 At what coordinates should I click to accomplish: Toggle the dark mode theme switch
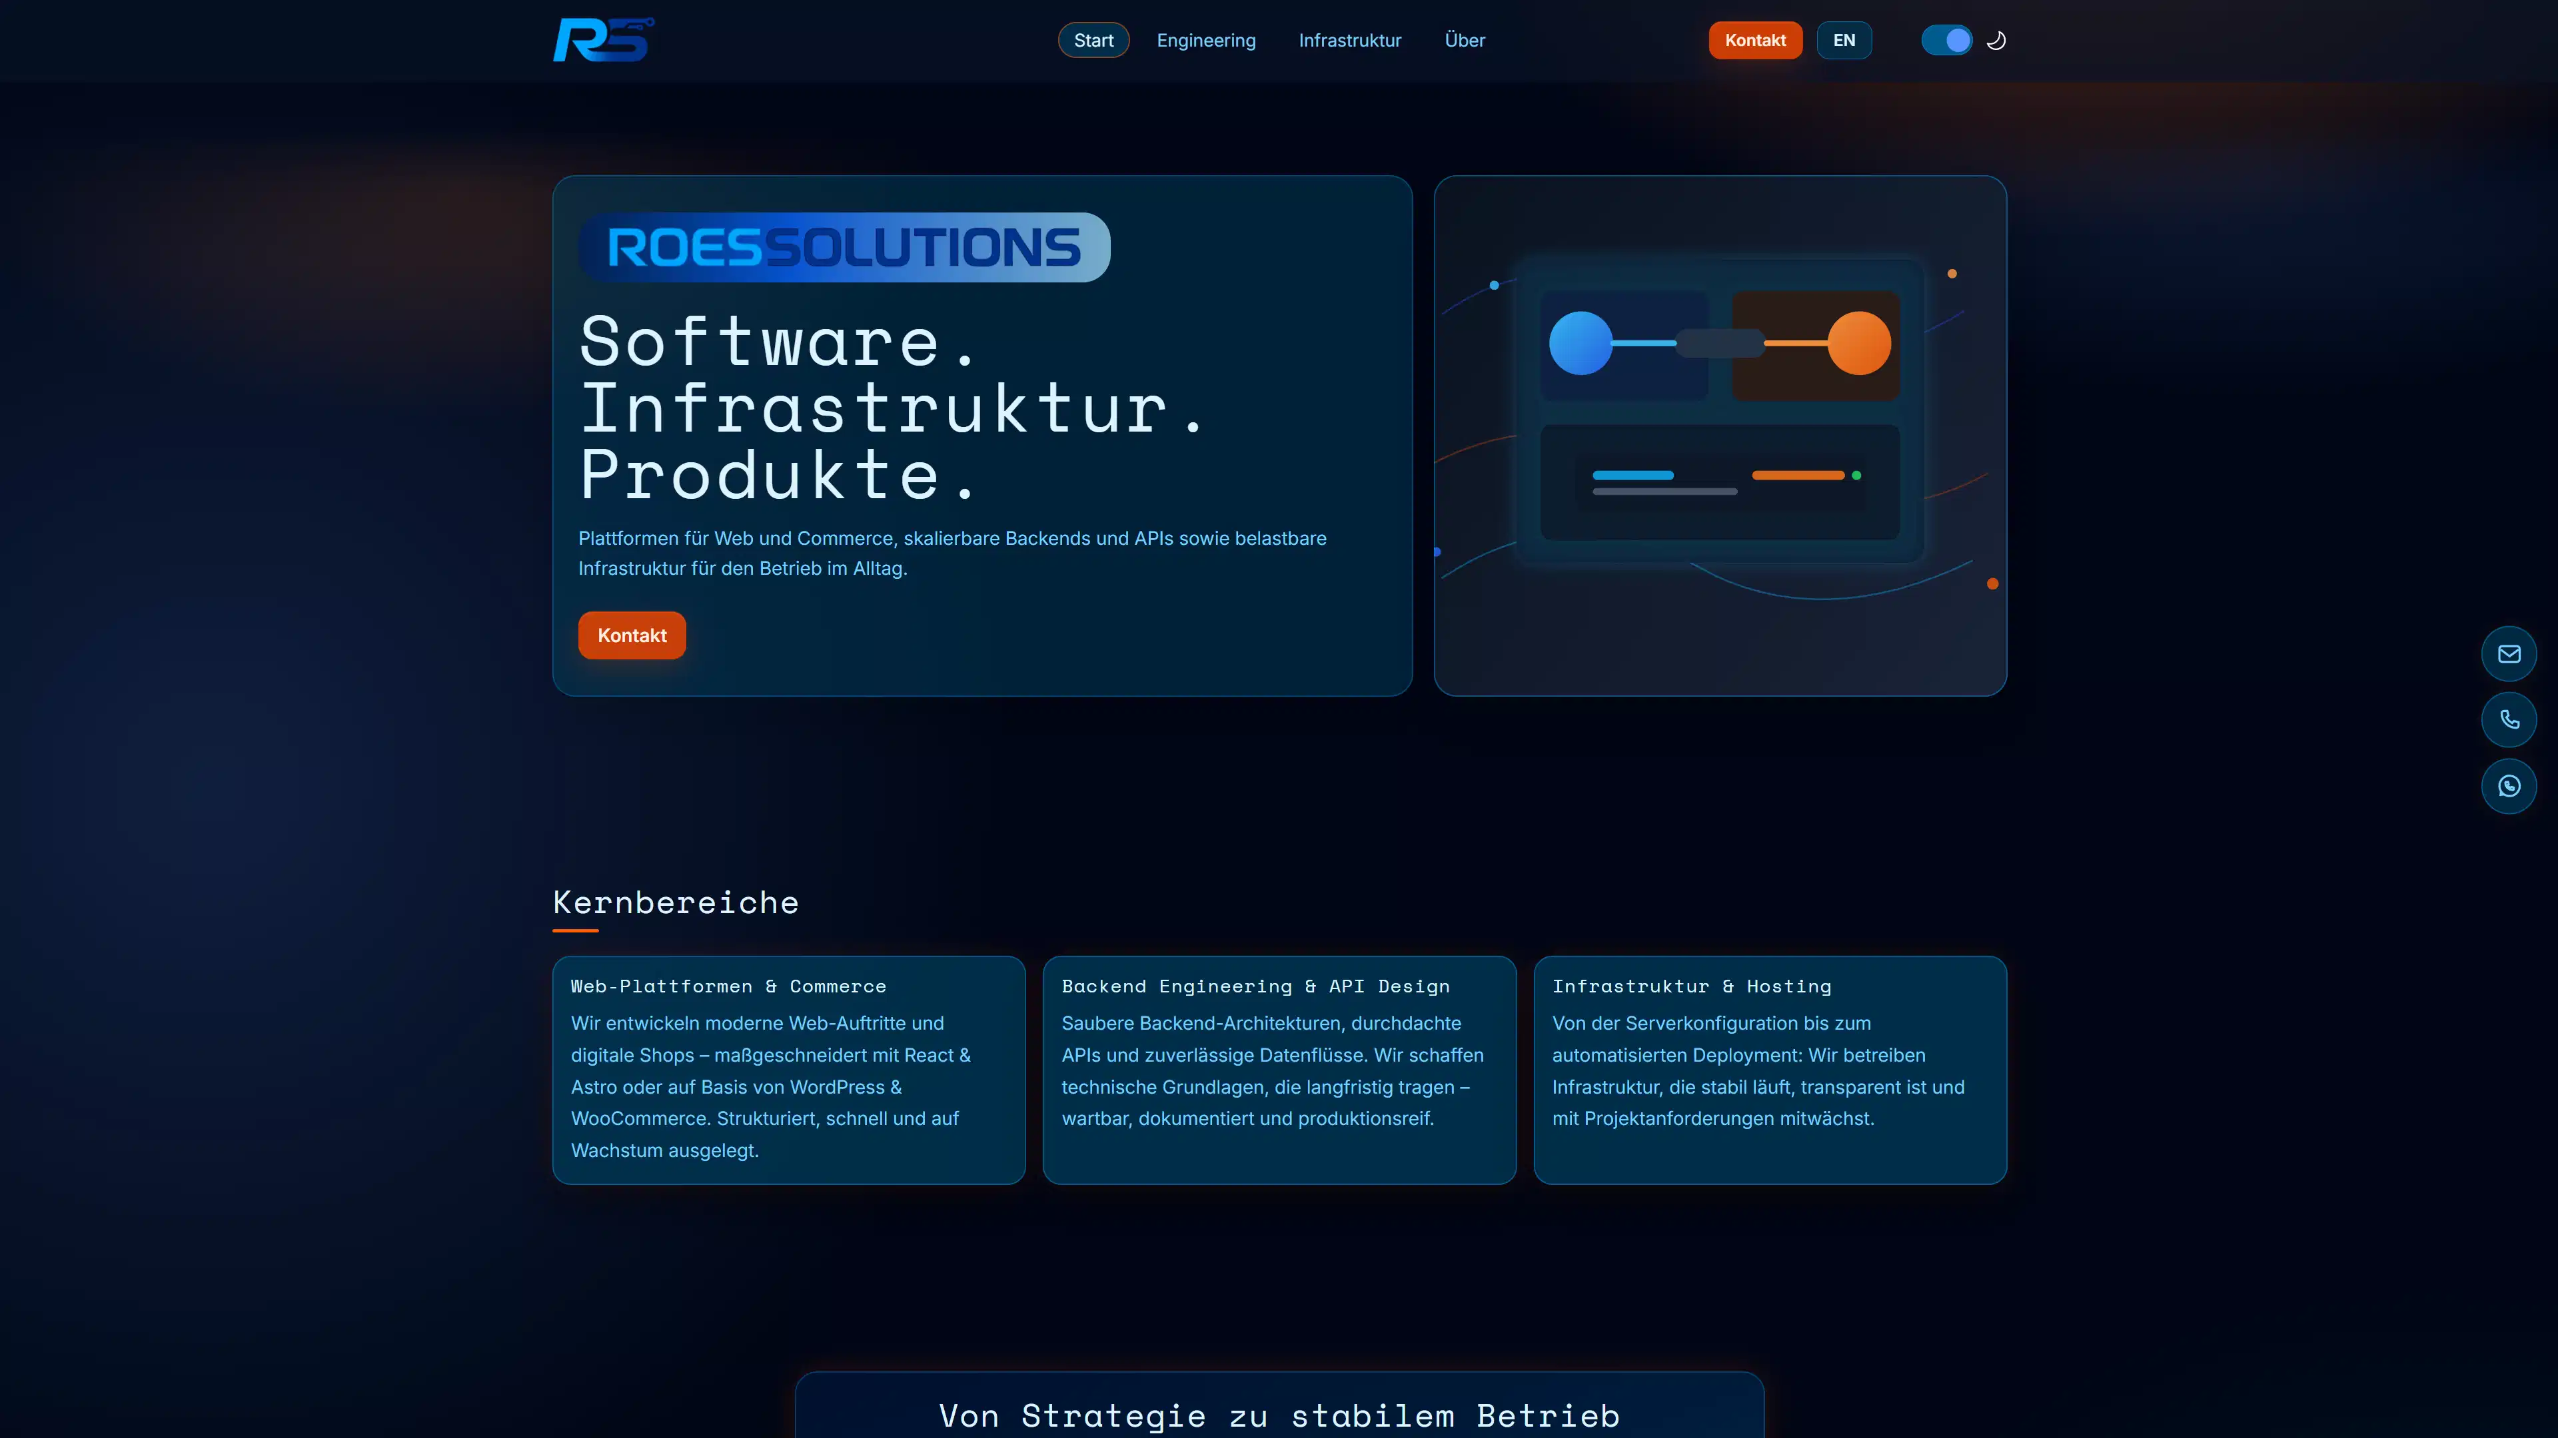[1946, 41]
